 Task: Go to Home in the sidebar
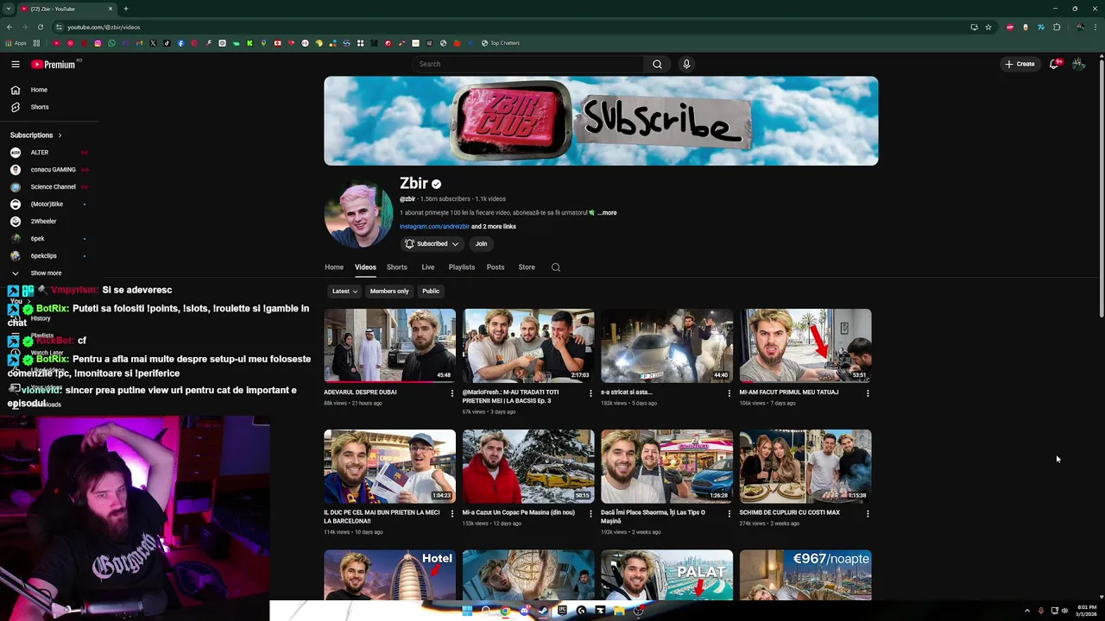click(39, 90)
